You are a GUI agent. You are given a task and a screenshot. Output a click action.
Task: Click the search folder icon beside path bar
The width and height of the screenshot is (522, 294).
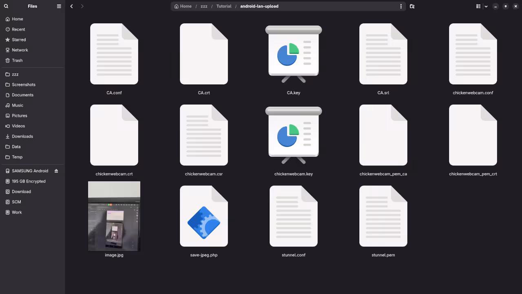click(412, 6)
